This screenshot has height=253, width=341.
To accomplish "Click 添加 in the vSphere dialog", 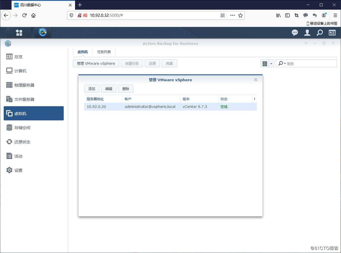I will coord(92,89).
